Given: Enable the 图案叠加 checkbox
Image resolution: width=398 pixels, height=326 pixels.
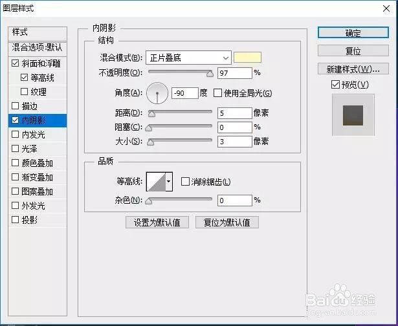Looking at the screenshot, I should click(16, 191).
